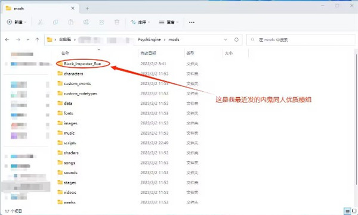
Task: Click folder icon next to songs
Action: click(60, 163)
